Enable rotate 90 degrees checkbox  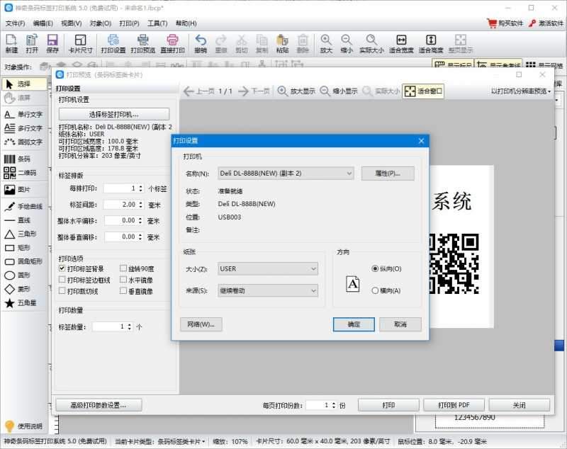[x=123, y=269]
